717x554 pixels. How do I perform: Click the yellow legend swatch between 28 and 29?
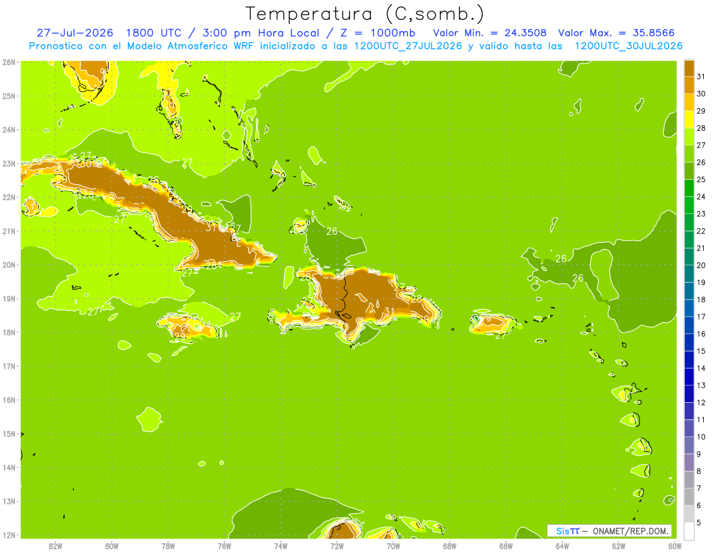pos(689,120)
